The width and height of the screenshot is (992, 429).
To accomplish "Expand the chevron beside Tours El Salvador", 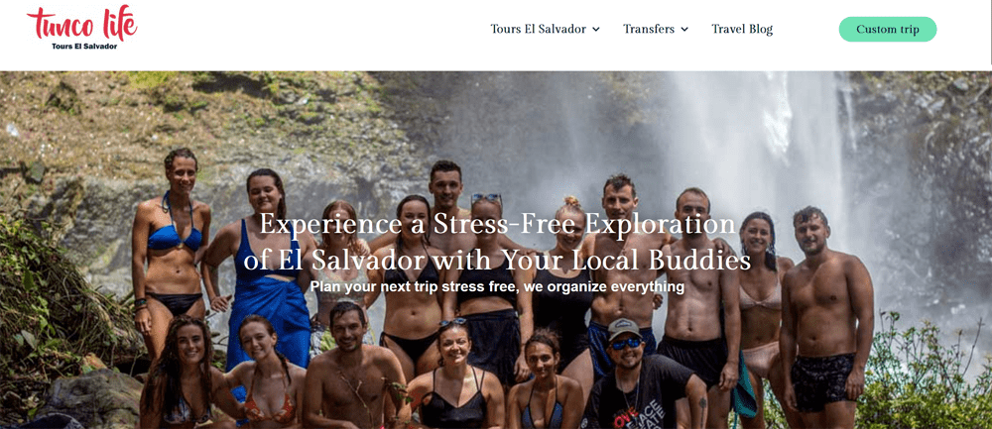I will pyautogui.click(x=596, y=29).
